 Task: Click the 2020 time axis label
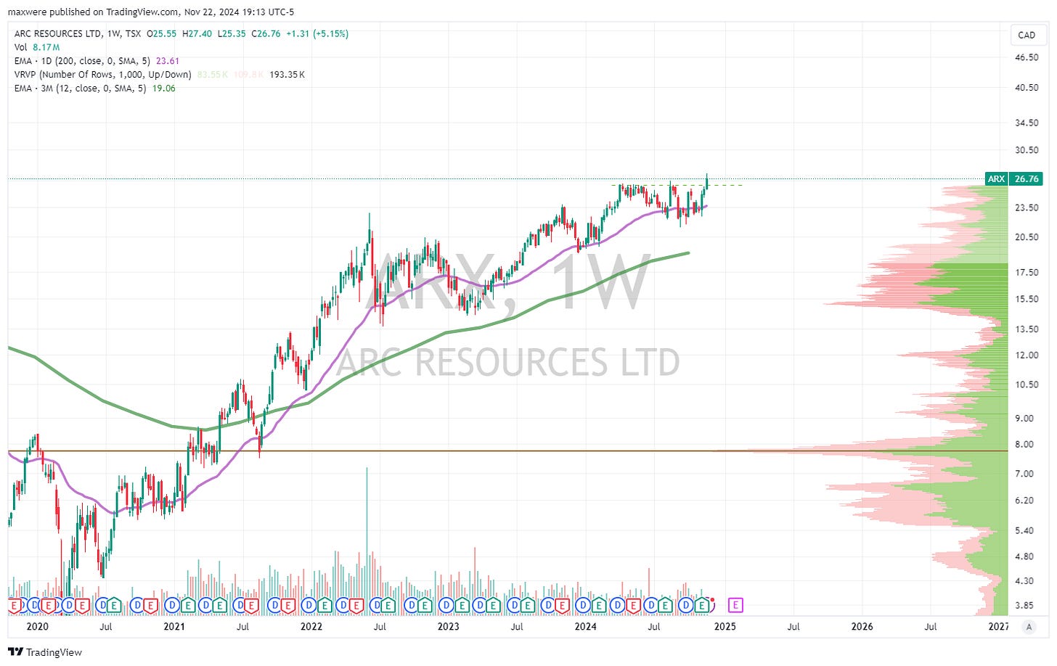pyautogui.click(x=37, y=627)
